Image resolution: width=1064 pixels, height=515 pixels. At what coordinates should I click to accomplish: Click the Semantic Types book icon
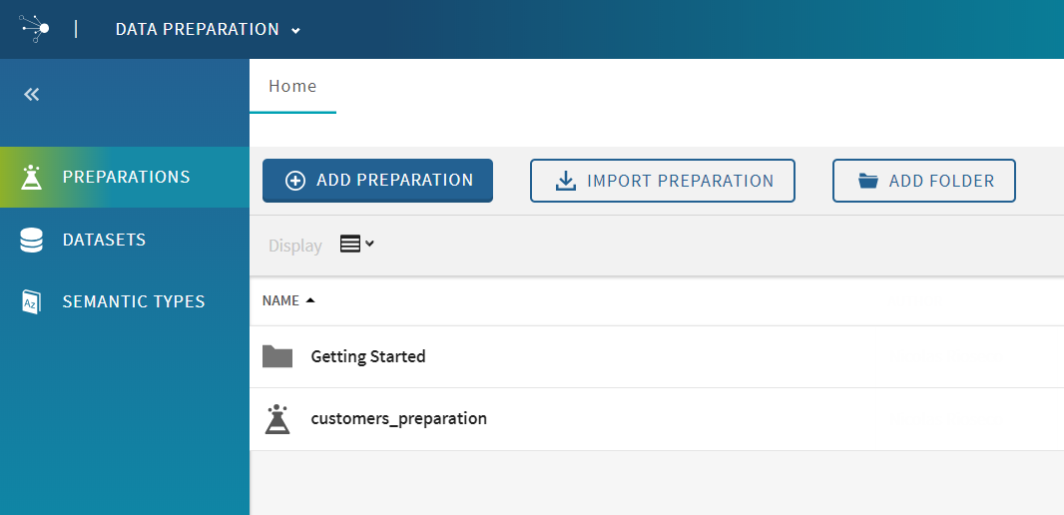(32, 302)
